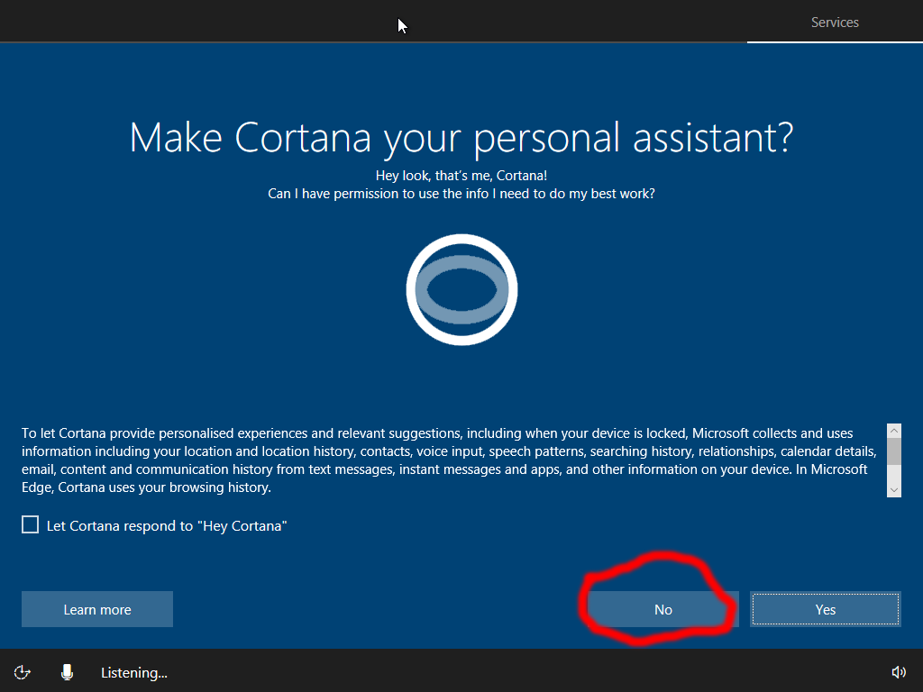Screen dimensions: 923x692
Task: Open the volume speaker icon
Action: 899,672
